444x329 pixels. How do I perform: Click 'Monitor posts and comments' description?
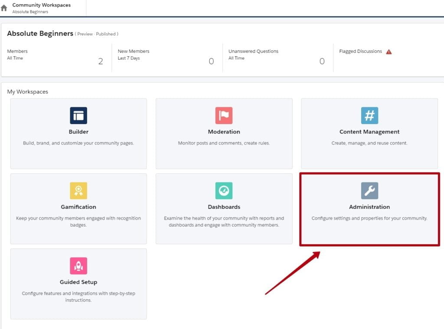tap(224, 143)
